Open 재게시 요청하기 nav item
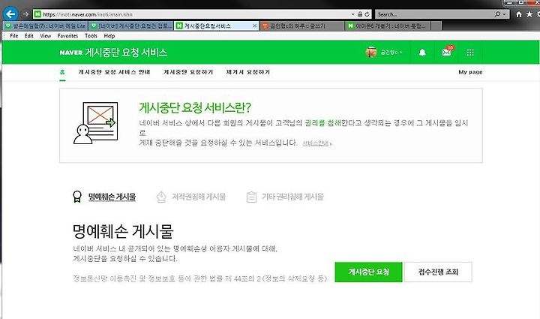Image resolution: width=540 pixels, height=319 pixels. tap(248, 72)
